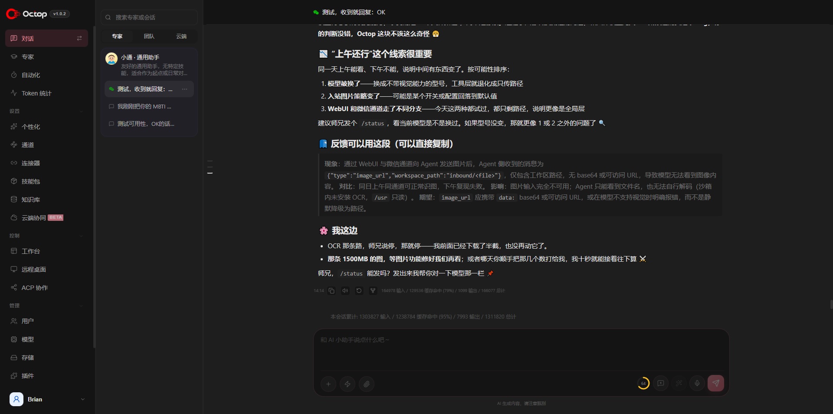Open 插件 in the sidebar
Viewport: 833px width, 414px height.
click(x=47, y=376)
